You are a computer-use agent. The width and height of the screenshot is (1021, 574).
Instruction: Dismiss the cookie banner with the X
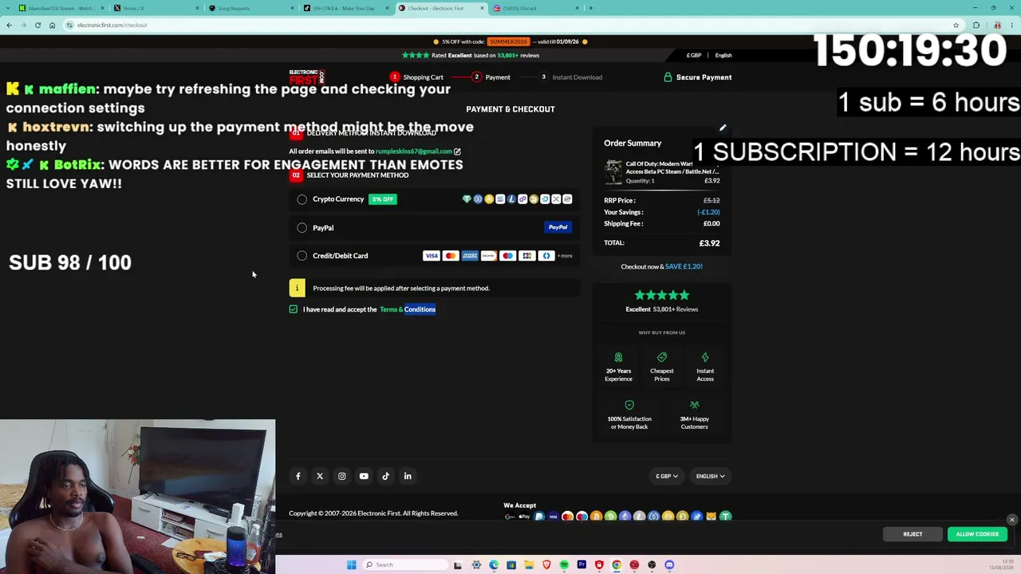[1012, 521]
